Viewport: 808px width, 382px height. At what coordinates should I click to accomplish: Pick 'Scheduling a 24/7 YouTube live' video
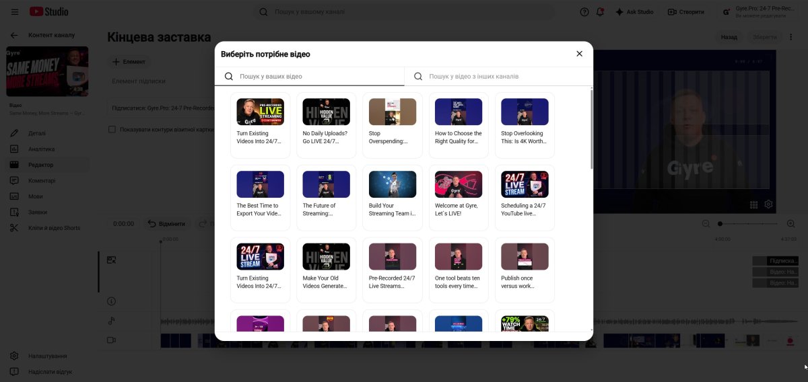[x=525, y=198]
